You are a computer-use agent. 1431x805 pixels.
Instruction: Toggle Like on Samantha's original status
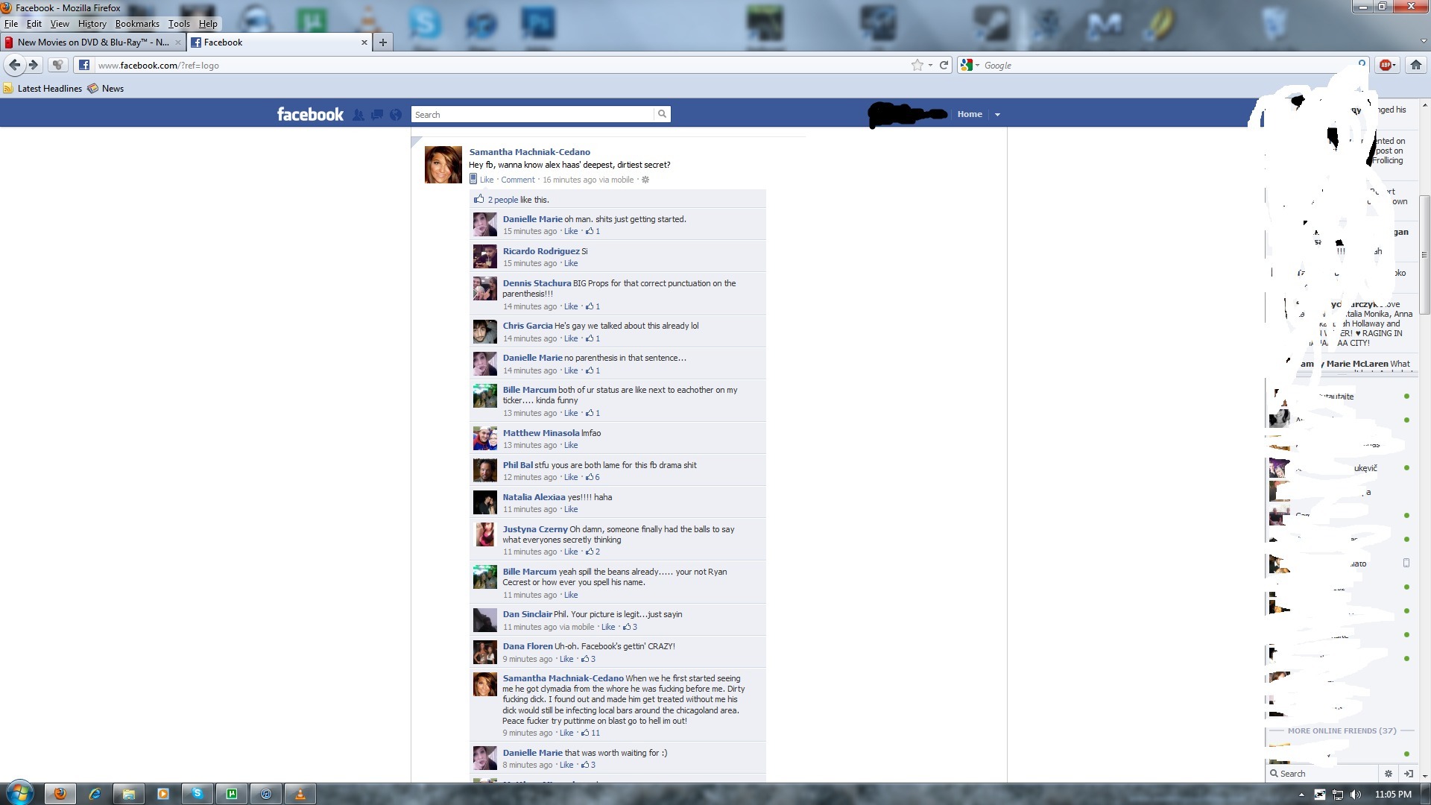[x=486, y=180]
